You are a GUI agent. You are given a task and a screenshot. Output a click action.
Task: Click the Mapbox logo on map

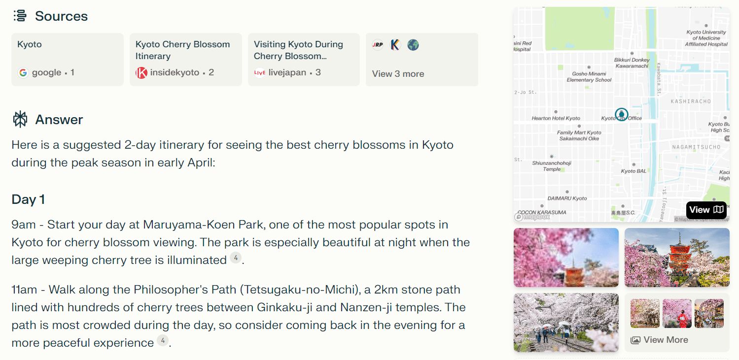pyautogui.click(x=532, y=217)
